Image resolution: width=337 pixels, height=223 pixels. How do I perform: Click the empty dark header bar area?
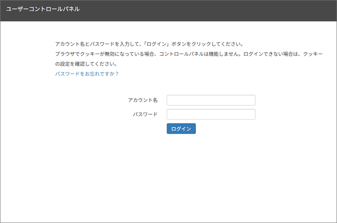211,10
